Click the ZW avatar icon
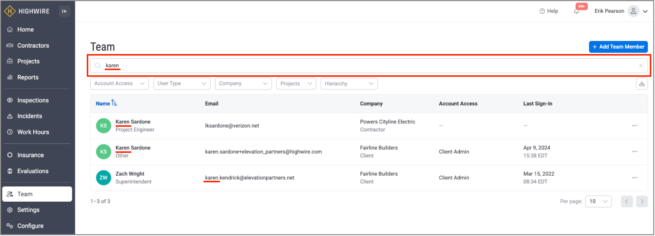The width and height of the screenshot is (655, 236). [x=104, y=178]
